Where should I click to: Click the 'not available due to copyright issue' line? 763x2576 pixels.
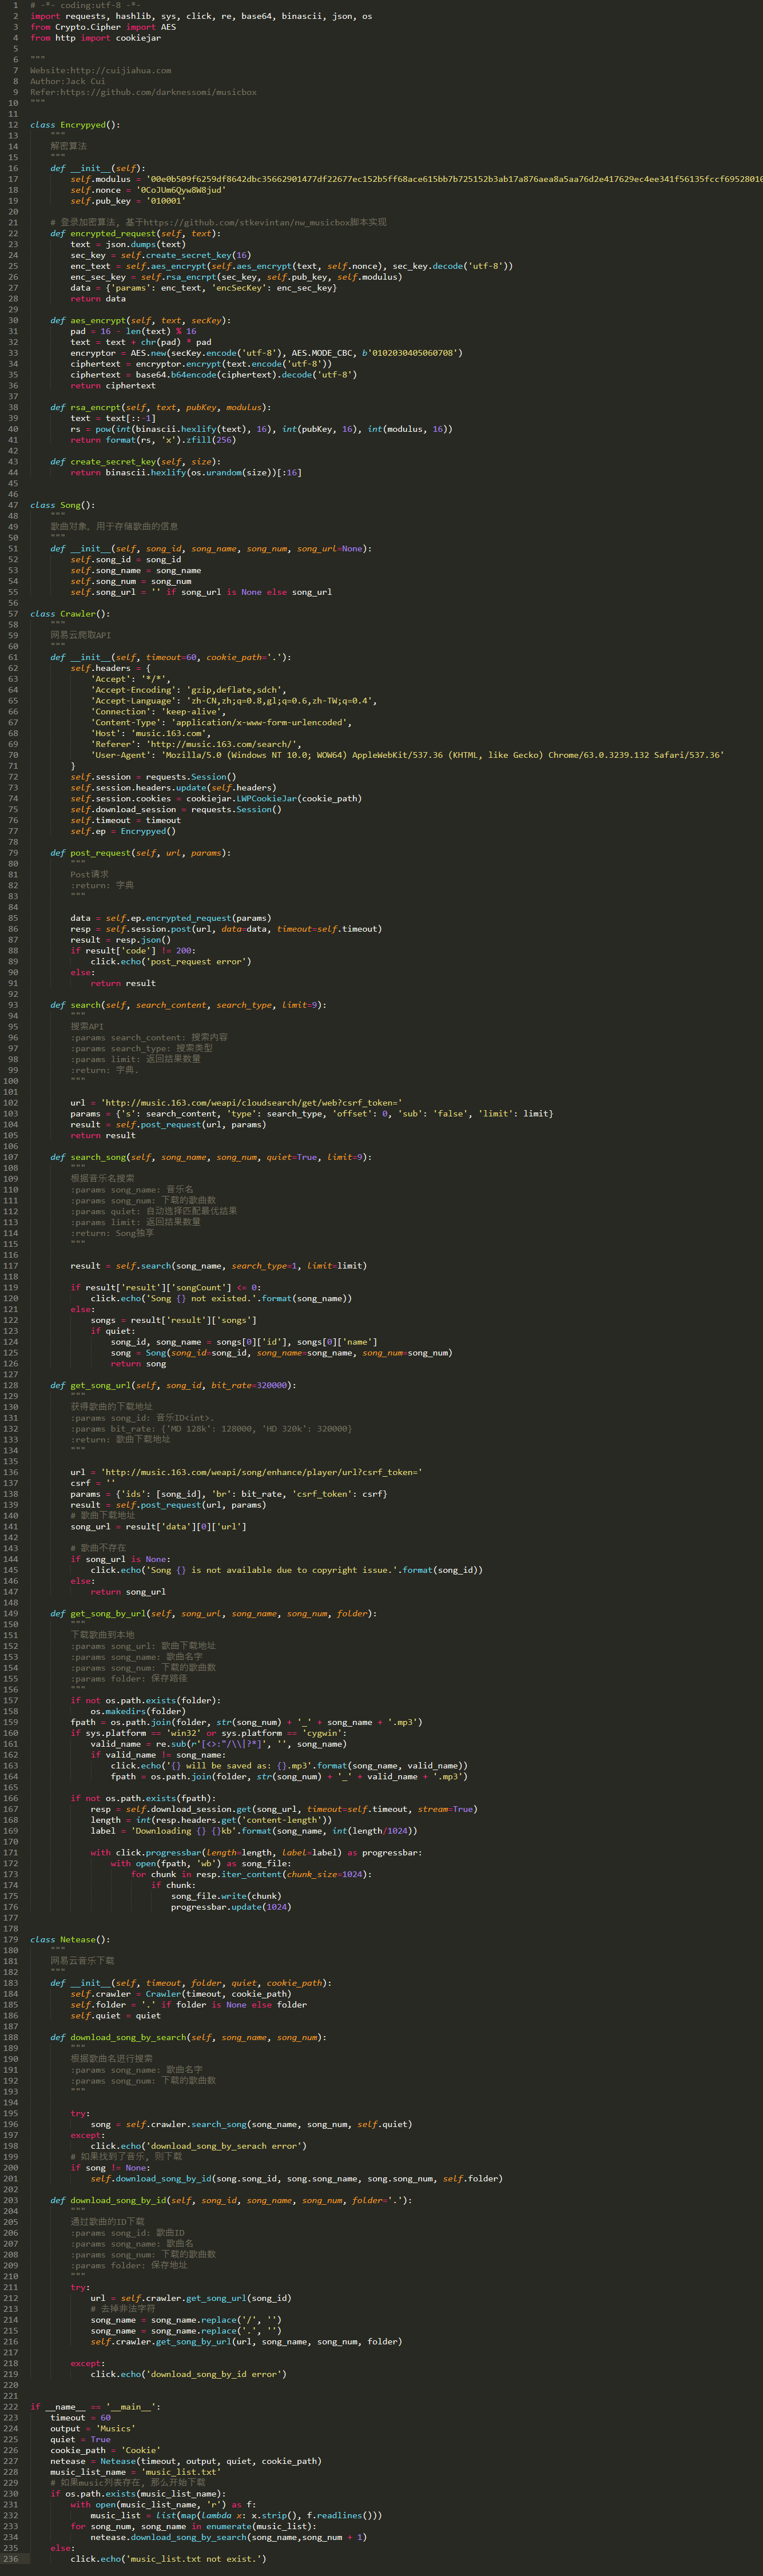pyautogui.click(x=287, y=1570)
